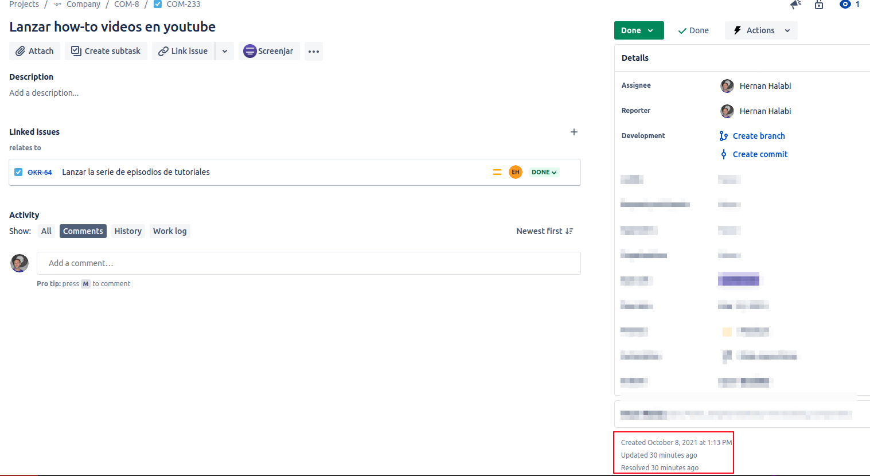
Task: Open the Screenjar app button
Action: tap(269, 51)
